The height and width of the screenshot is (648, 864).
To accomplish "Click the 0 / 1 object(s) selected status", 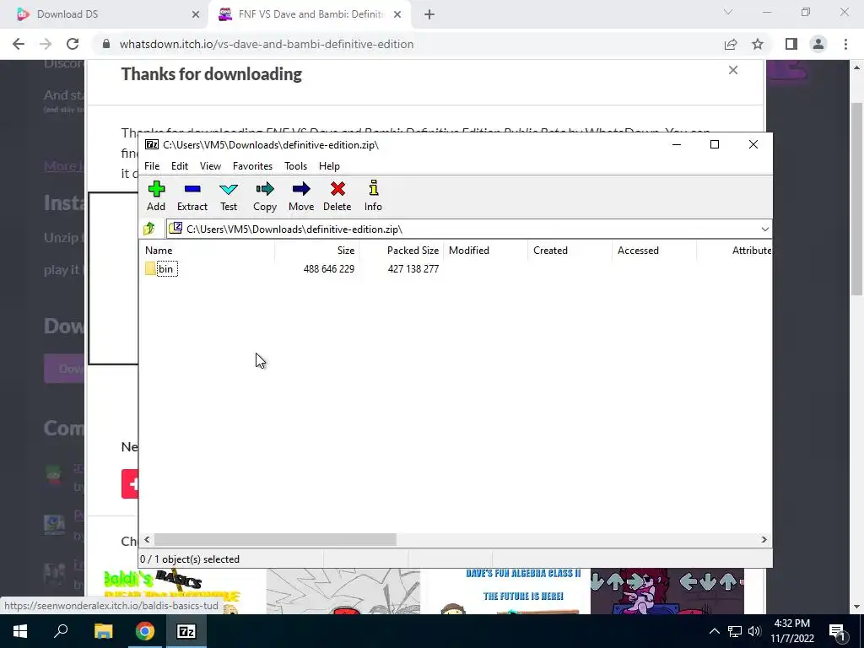I will tap(190, 559).
